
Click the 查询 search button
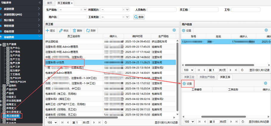click(x=139, y=17)
